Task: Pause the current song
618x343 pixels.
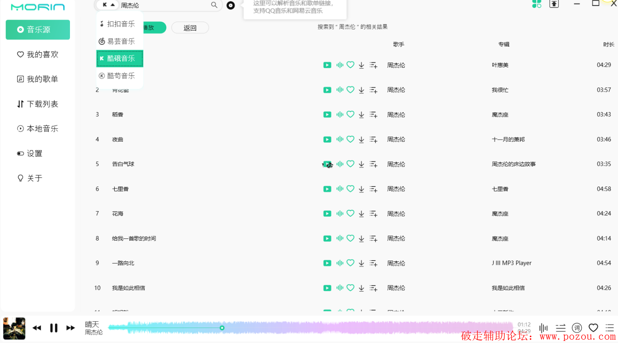Action: click(54, 328)
